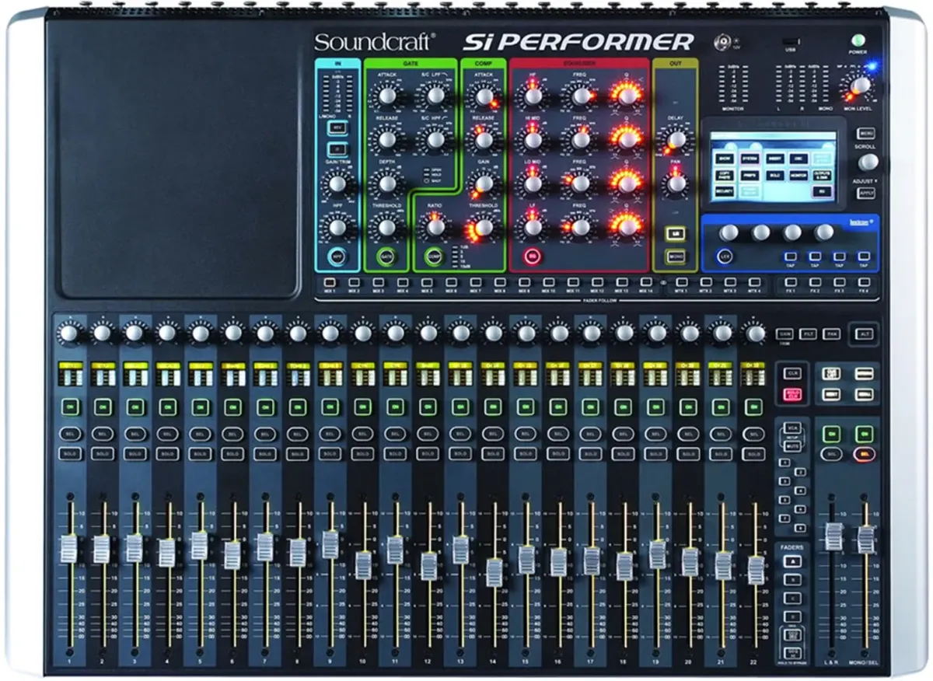This screenshot has width=933, height=681.
Task: Tap MONITOR on the touchscreen
Action: tap(799, 176)
